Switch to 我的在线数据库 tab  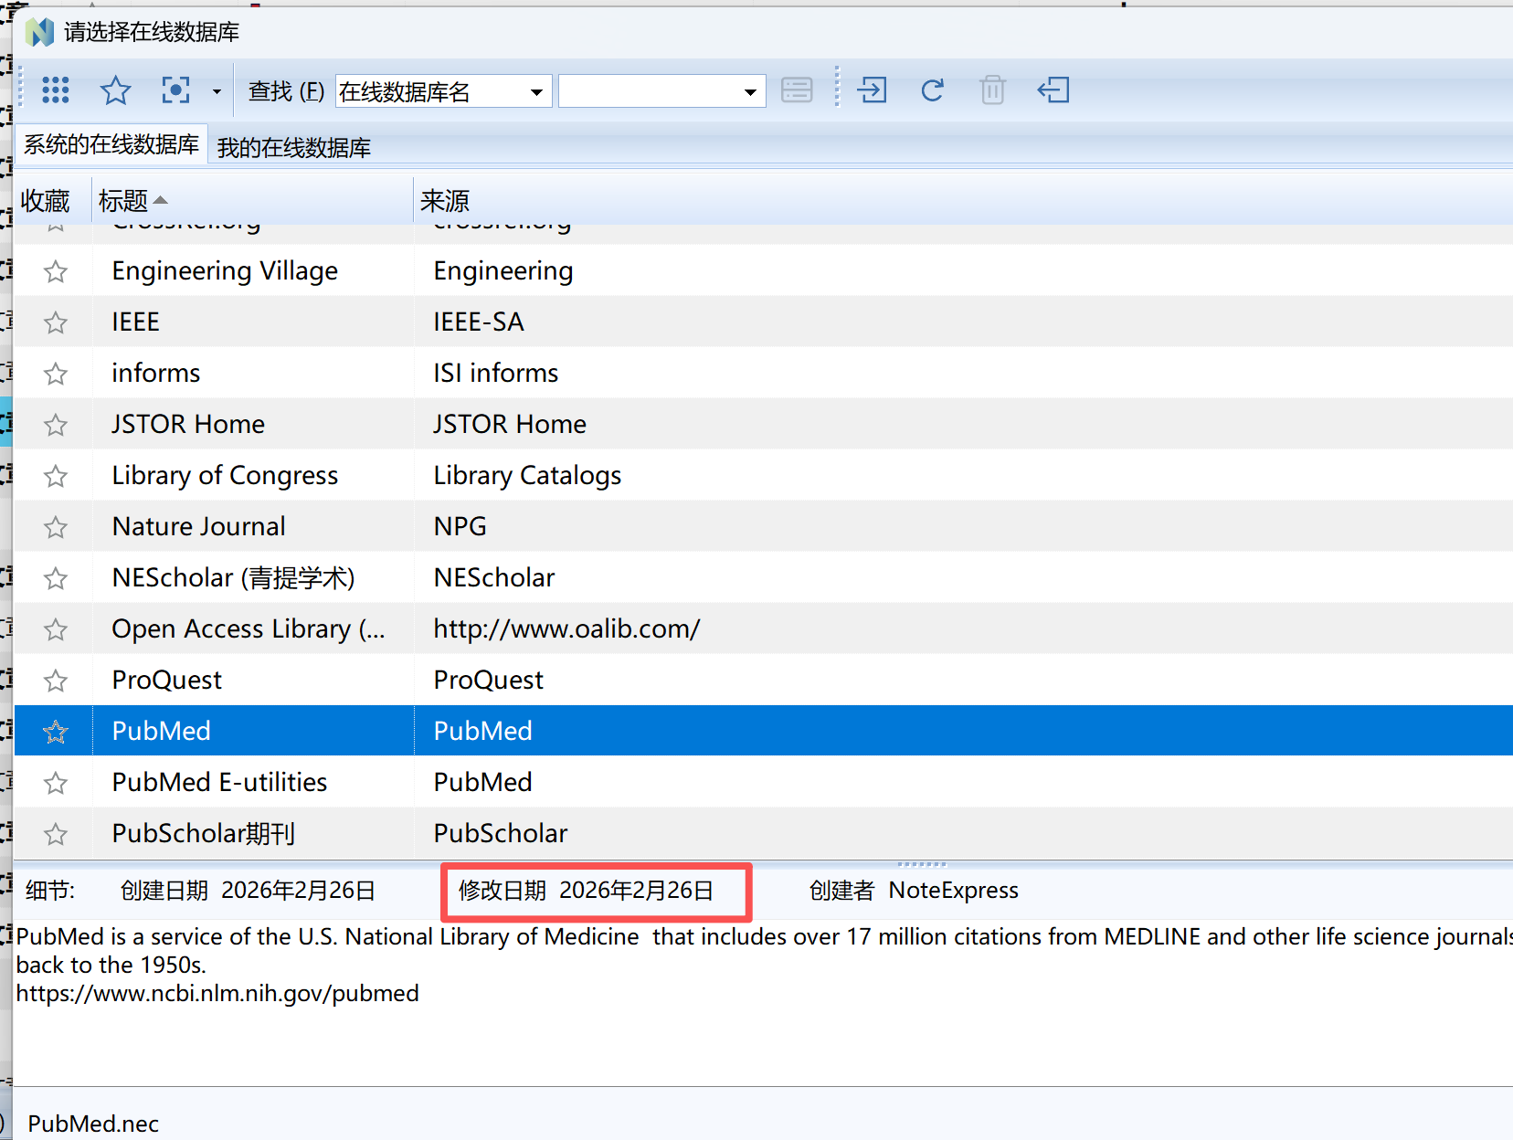pos(294,147)
